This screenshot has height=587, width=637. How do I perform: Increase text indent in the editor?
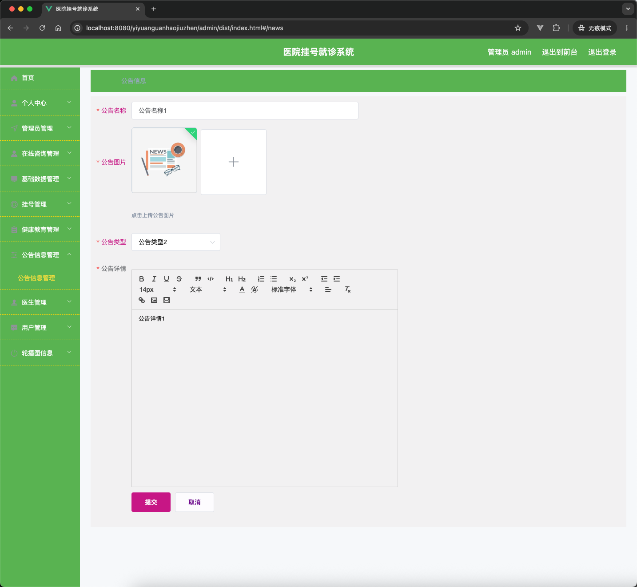pos(337,279)
